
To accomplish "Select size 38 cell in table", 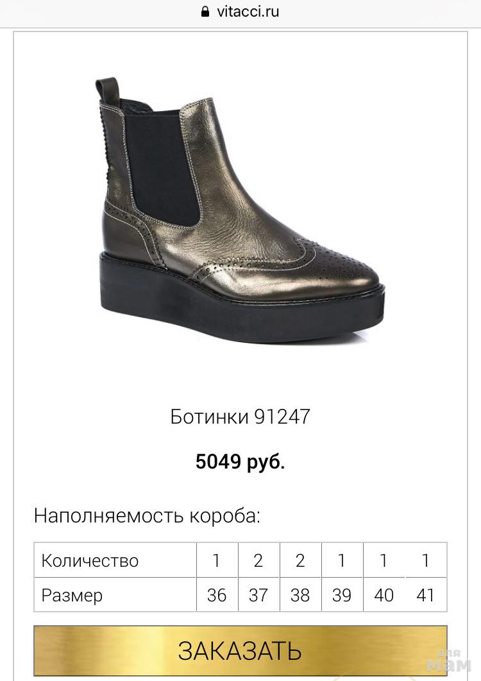I will coord(300,595).
